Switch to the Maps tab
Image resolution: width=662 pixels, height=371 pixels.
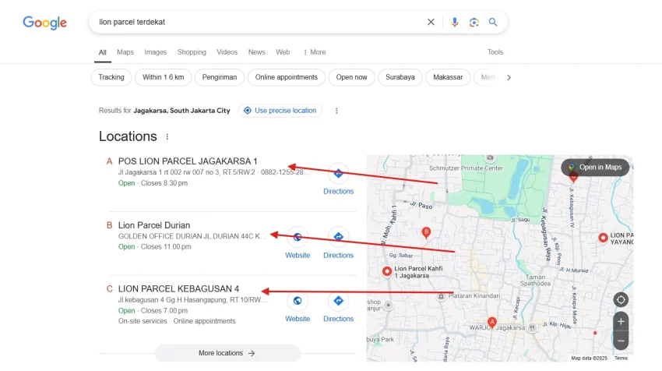[x=125, y=52]
